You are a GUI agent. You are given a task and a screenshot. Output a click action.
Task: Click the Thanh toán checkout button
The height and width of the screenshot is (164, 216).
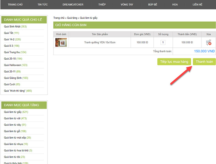(204, 61)
